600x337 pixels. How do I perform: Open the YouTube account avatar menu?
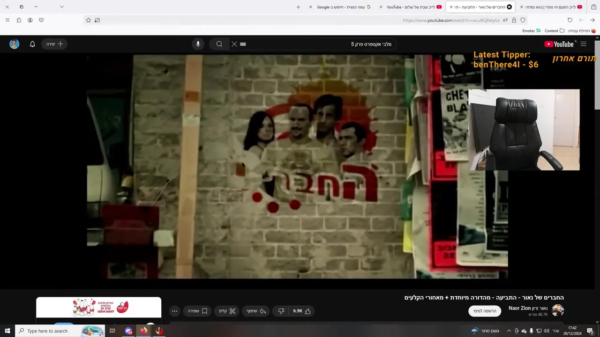(15, 44)
